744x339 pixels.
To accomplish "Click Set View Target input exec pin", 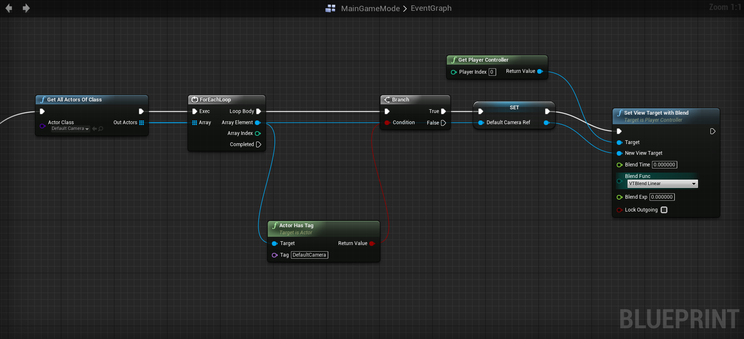I will pos(619,131).
